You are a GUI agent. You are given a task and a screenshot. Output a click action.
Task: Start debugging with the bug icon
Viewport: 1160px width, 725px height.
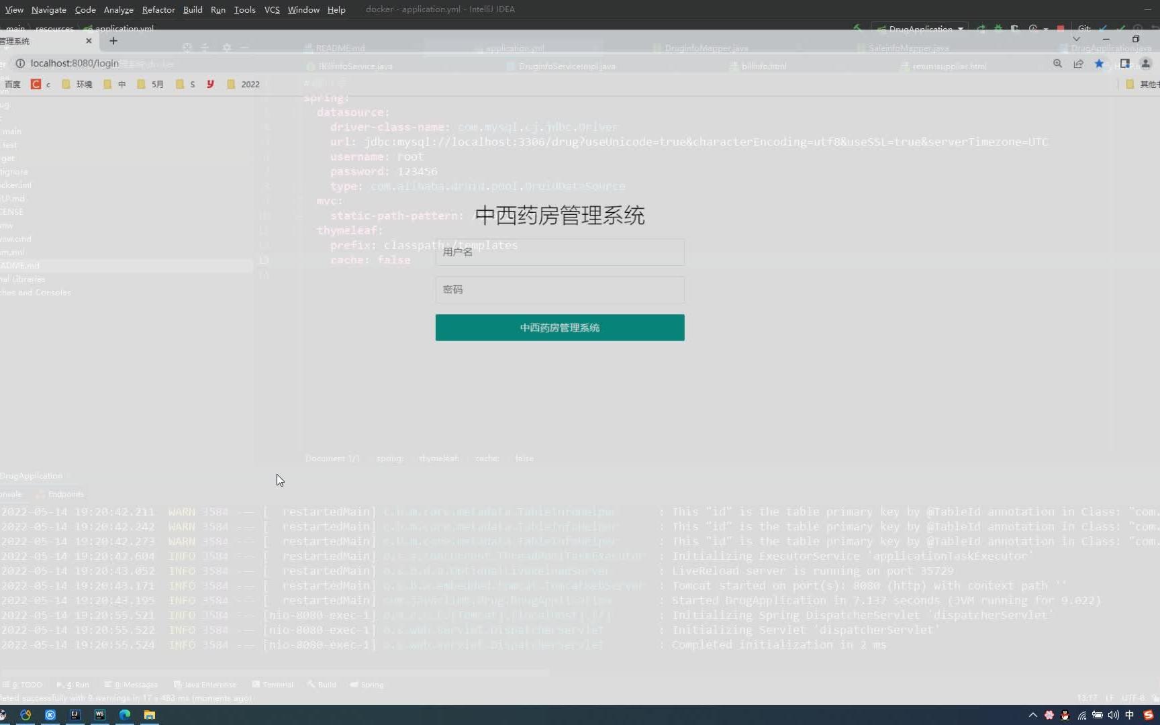(x=998, y=29)
